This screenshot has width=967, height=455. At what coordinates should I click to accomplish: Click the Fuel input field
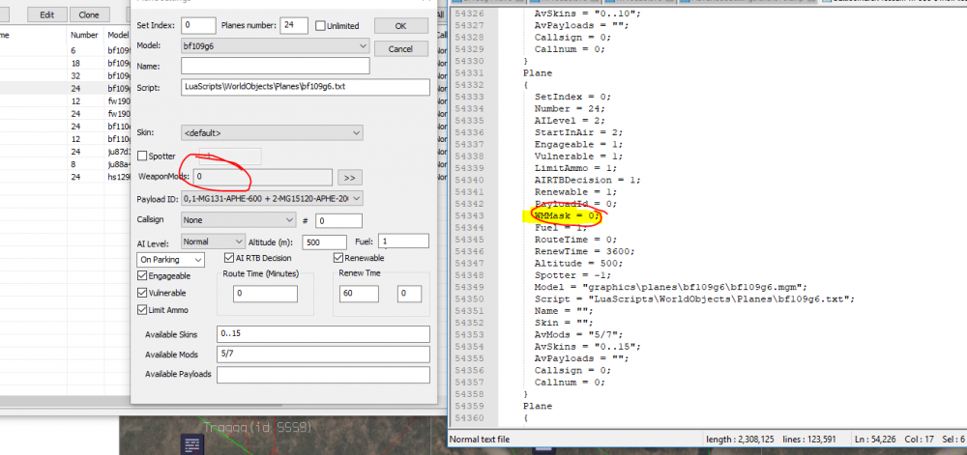pyautogui.click(x=404, y=241)
